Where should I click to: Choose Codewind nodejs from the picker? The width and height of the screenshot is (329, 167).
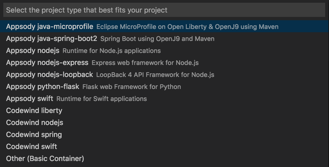(34, 123)
